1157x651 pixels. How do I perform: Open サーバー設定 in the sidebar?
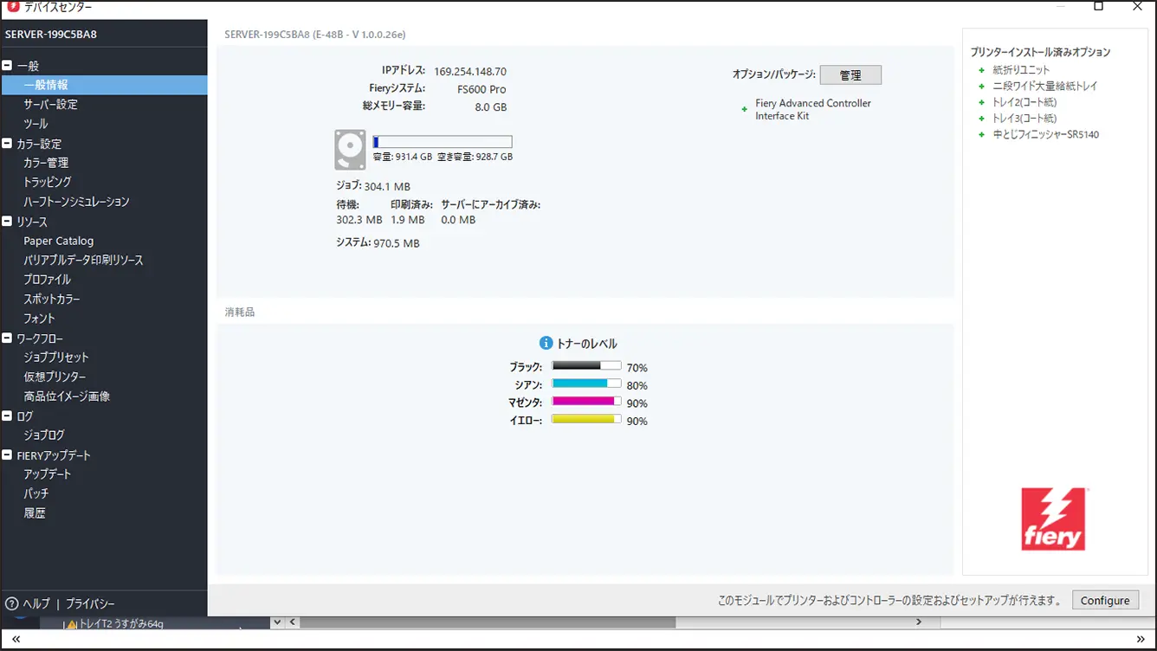click(50, 104)
